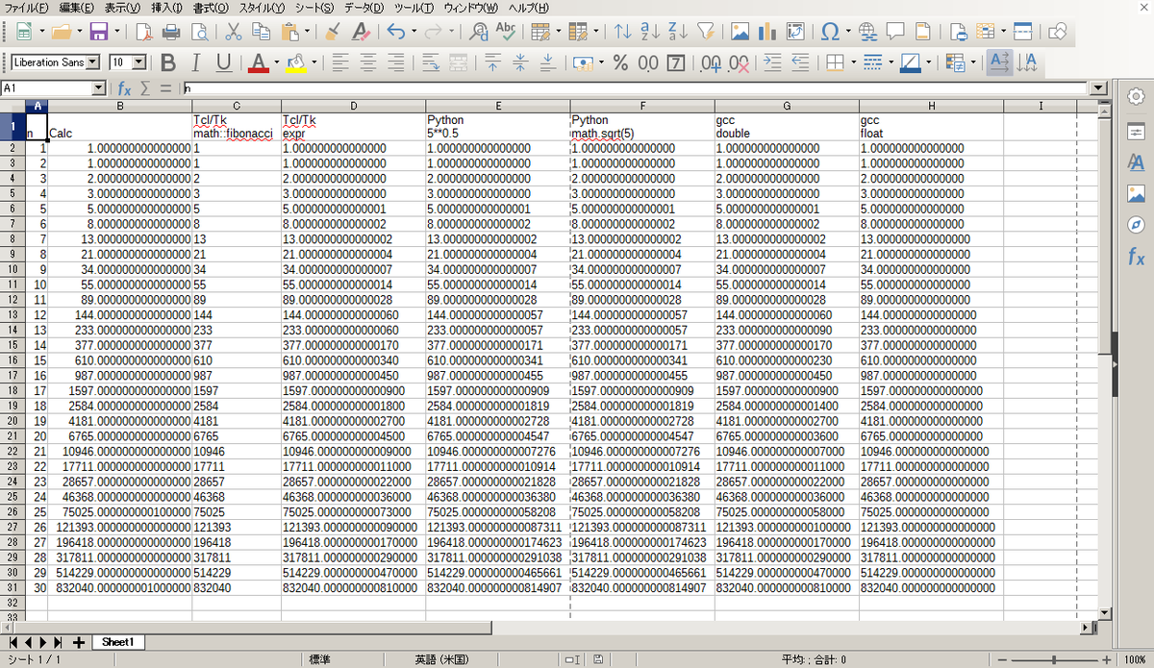Viewport: 1154px width, 668px height.
Task: Open the font name dropdown
Action: (x=93, y=62)
